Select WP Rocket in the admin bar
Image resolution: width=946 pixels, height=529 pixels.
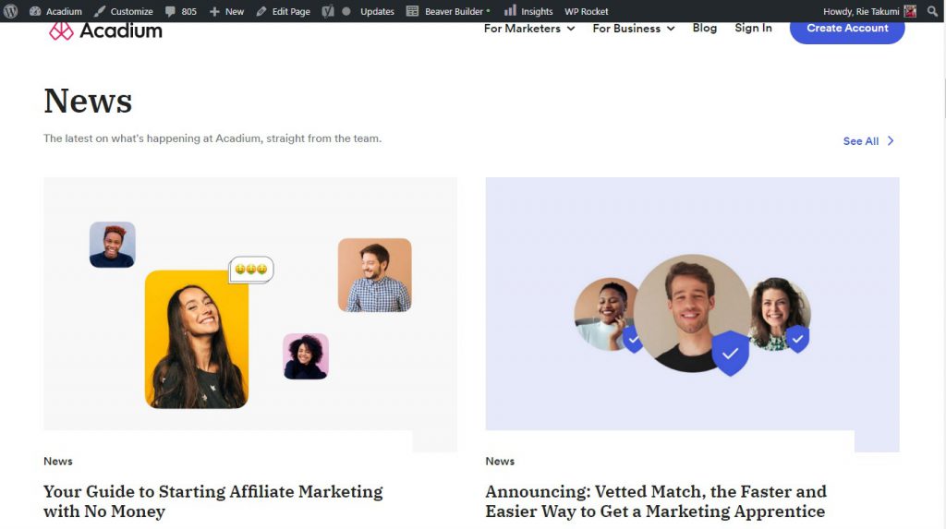coord(587,11)
